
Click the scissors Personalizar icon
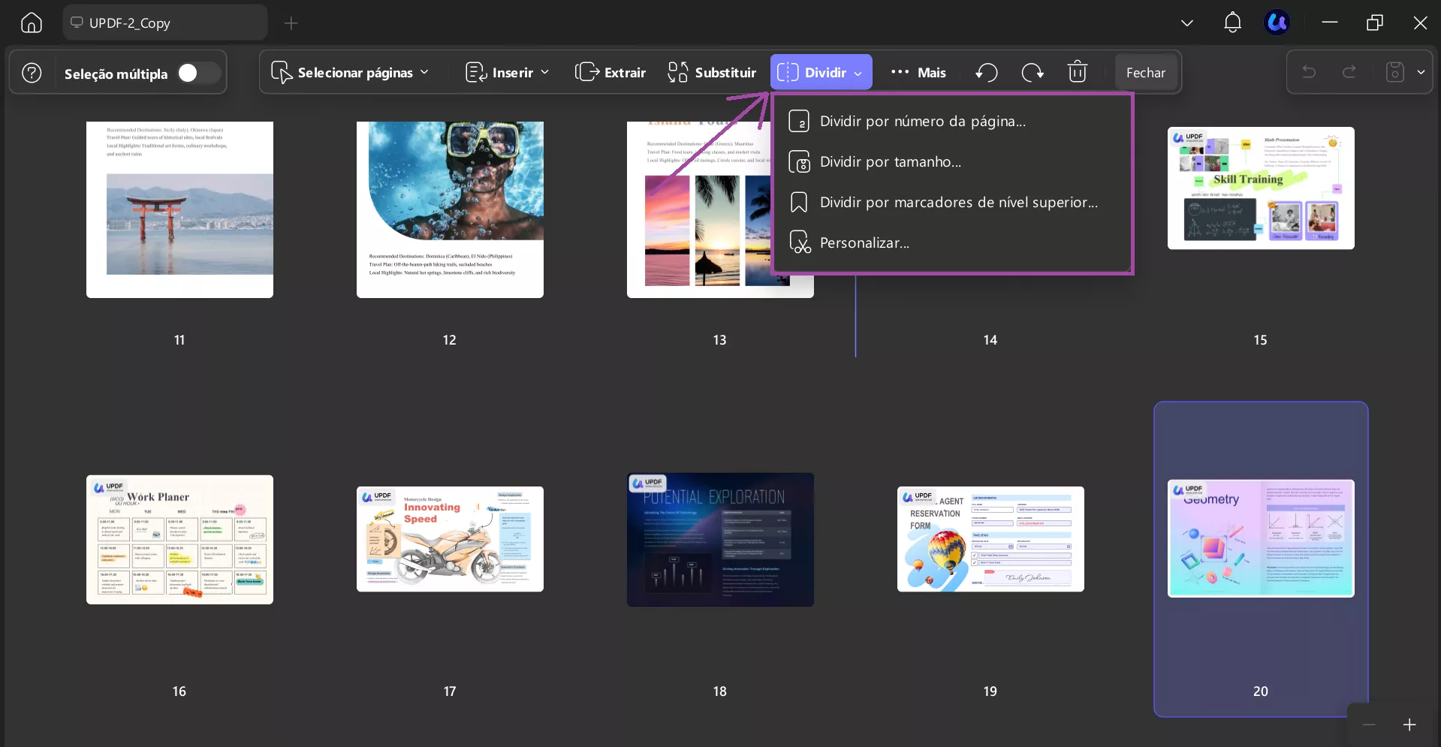click(x=800, y=242)
